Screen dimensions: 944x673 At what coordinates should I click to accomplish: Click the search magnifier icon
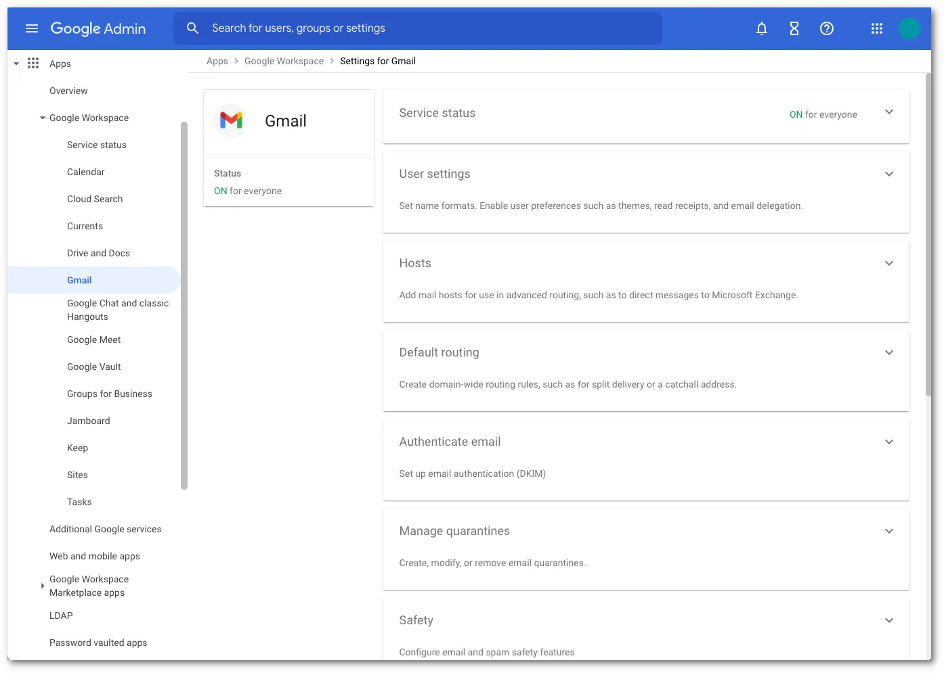[193, 28]
